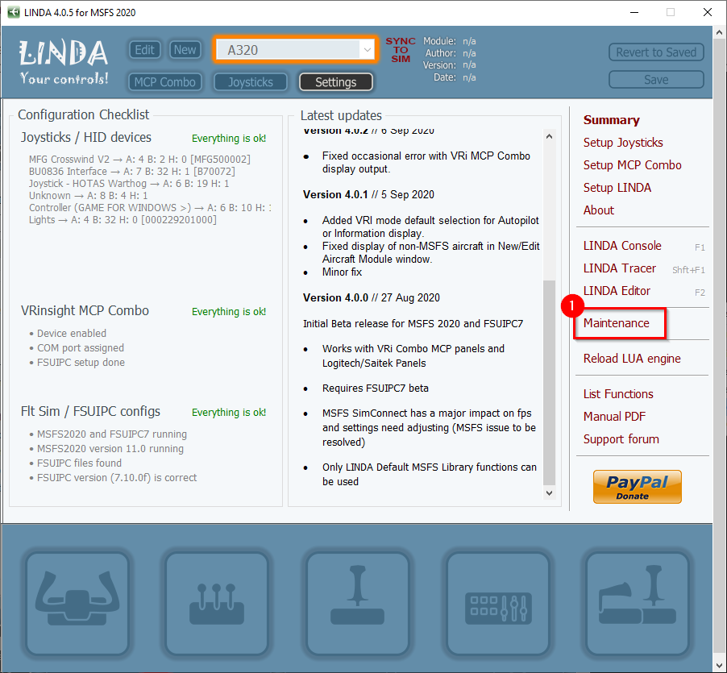Click main window scroll down arrow
727x673 pixels.
point(719,667)
